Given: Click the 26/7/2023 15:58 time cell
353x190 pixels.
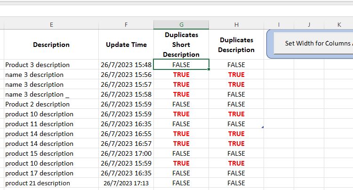Looking at the screenshot, I should click(126, 94).
